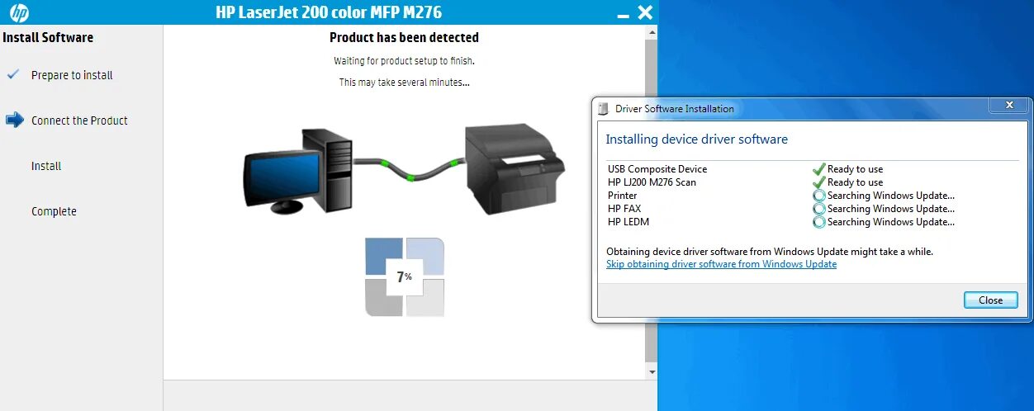Click the HP logo icon
Viewport: 1034px width, 411px height.
click(18, 12)
